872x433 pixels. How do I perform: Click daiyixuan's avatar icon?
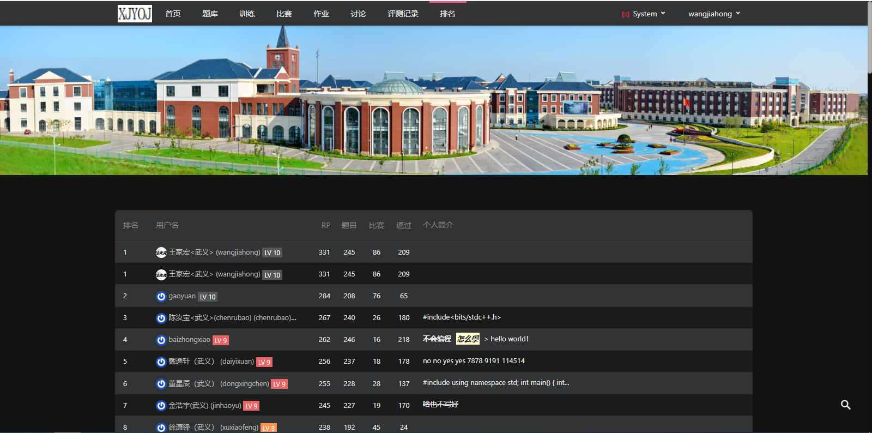pos(161,362)
